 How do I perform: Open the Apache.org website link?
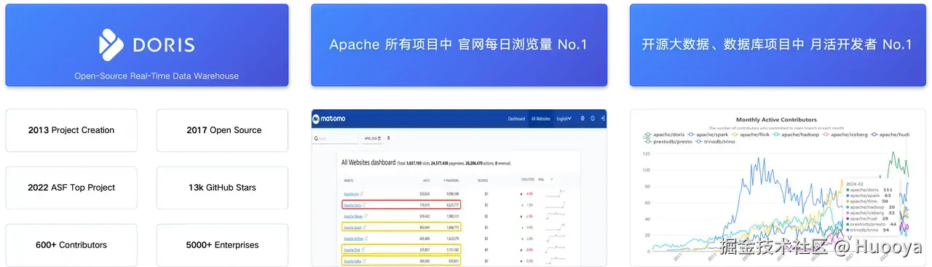tap(352, 194)
